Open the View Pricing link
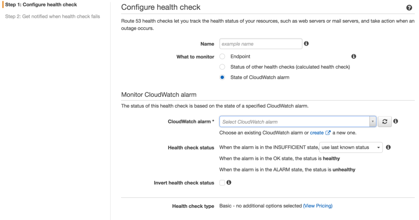The image size is (419, 220). (x=318, y=206)
